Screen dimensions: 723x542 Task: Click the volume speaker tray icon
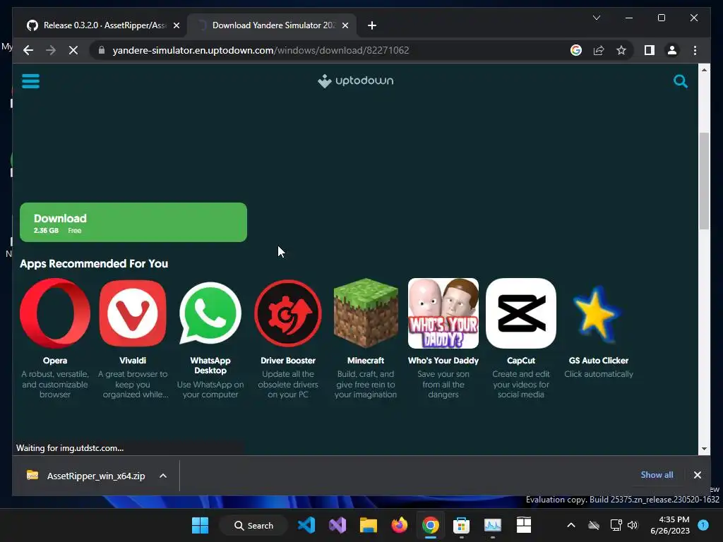click(633, 525)
